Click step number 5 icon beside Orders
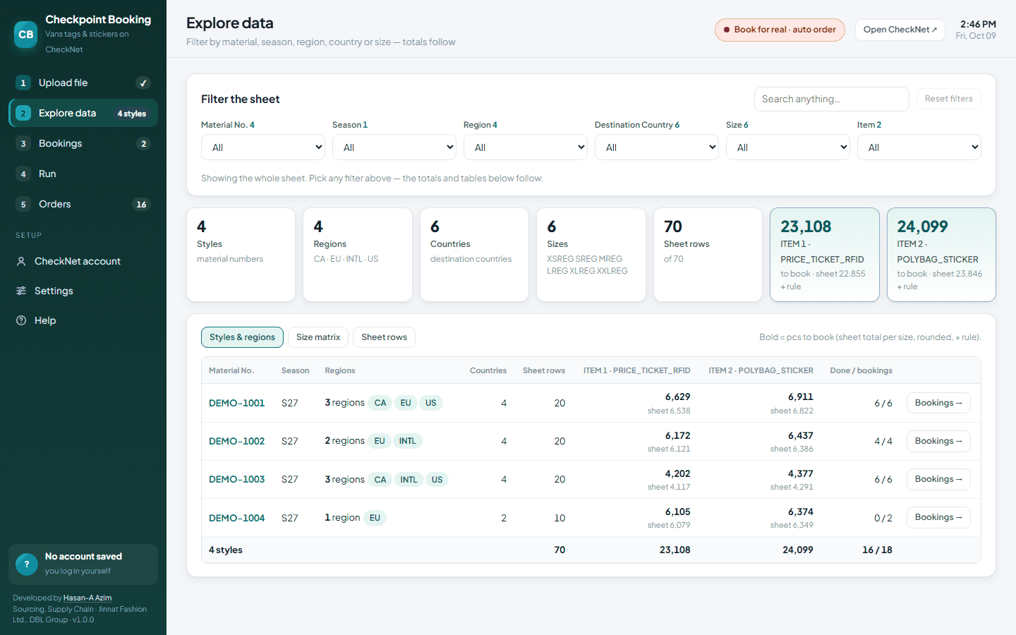Image resolution: width=1016 pixels, height=635 pixels. 23,205
